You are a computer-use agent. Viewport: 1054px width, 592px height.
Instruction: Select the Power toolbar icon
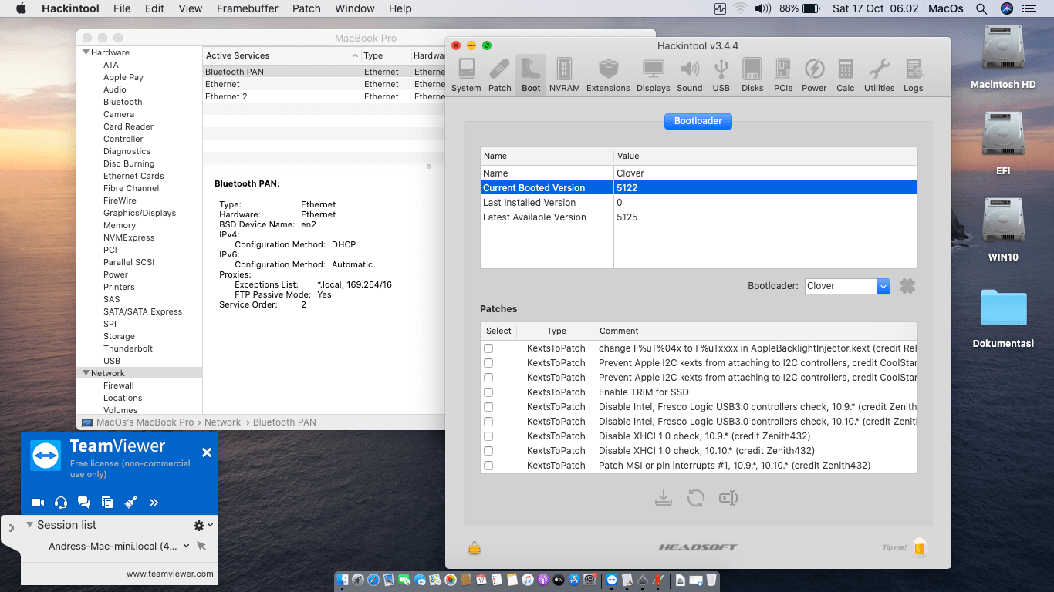coord(814,75)
